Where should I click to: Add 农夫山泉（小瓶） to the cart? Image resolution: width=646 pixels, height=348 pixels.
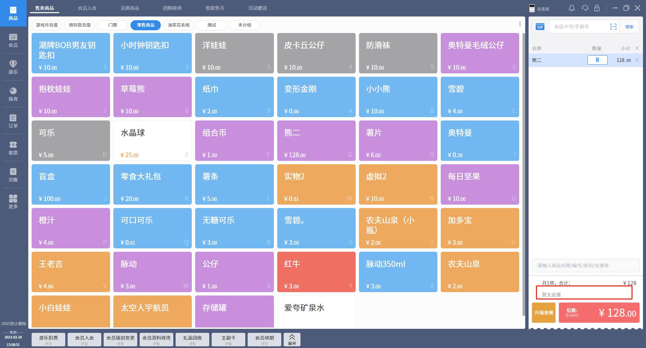point(398,228)
